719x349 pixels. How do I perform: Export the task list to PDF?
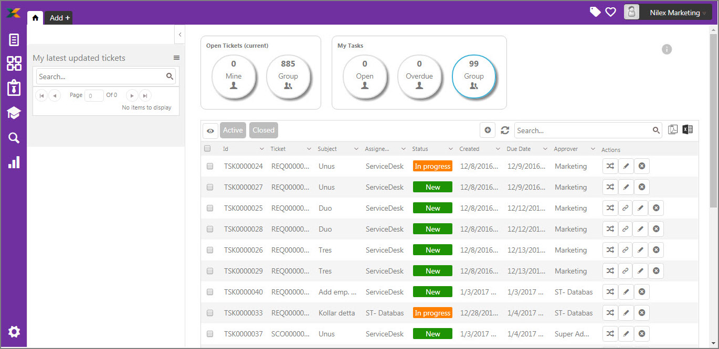(x=673, y=130)
